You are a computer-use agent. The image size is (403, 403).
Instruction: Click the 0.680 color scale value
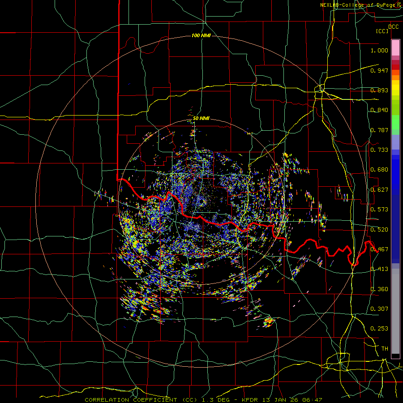[379, 170]
